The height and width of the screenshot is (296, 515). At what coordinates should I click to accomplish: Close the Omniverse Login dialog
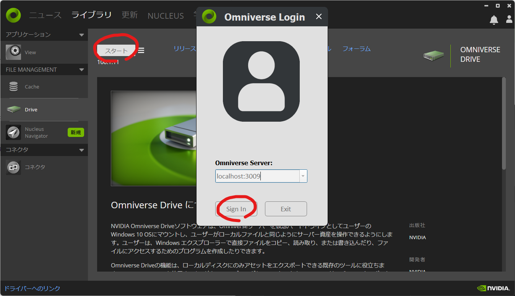(x=319, y=17)
